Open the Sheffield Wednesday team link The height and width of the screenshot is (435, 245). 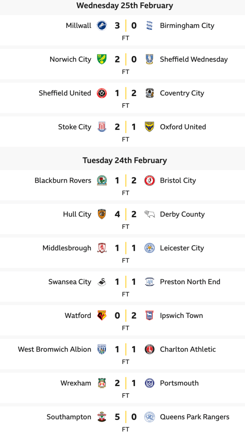click(x=194, y=59)
